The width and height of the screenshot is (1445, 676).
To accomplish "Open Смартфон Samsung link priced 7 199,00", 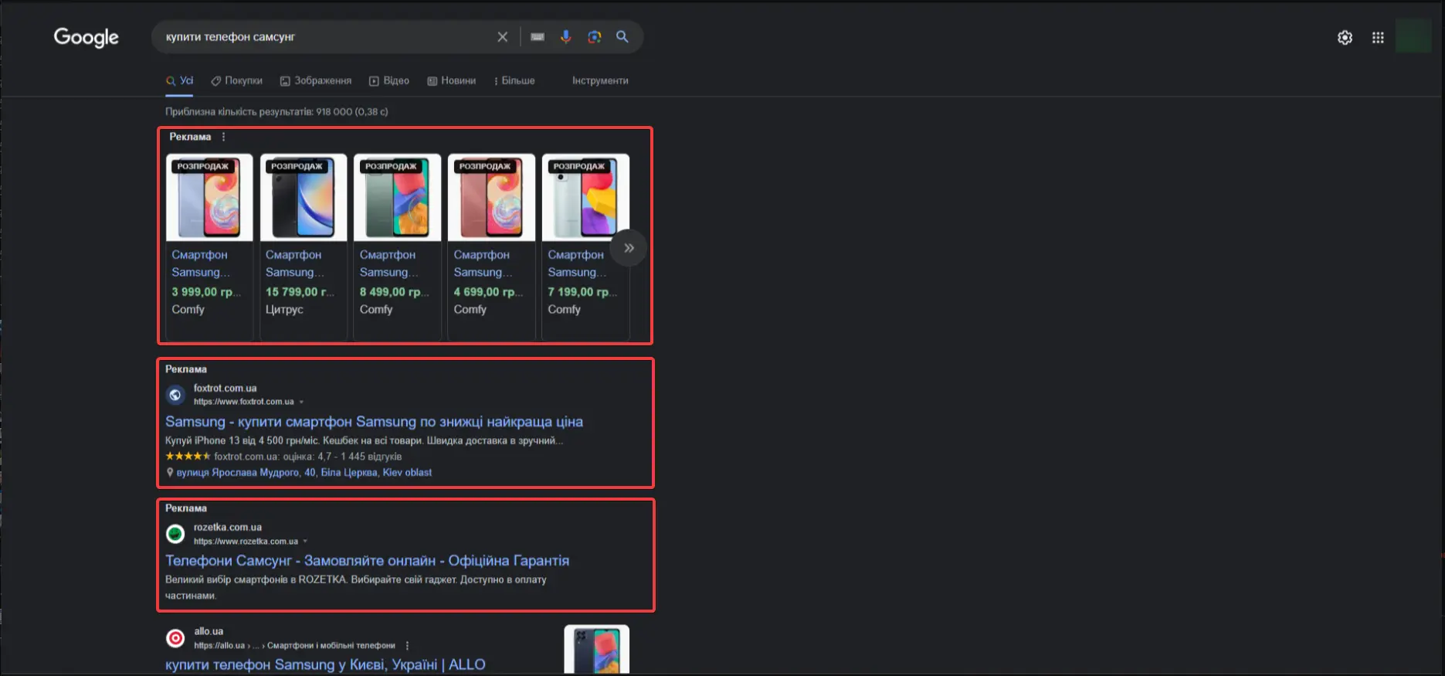I will 578,263.
